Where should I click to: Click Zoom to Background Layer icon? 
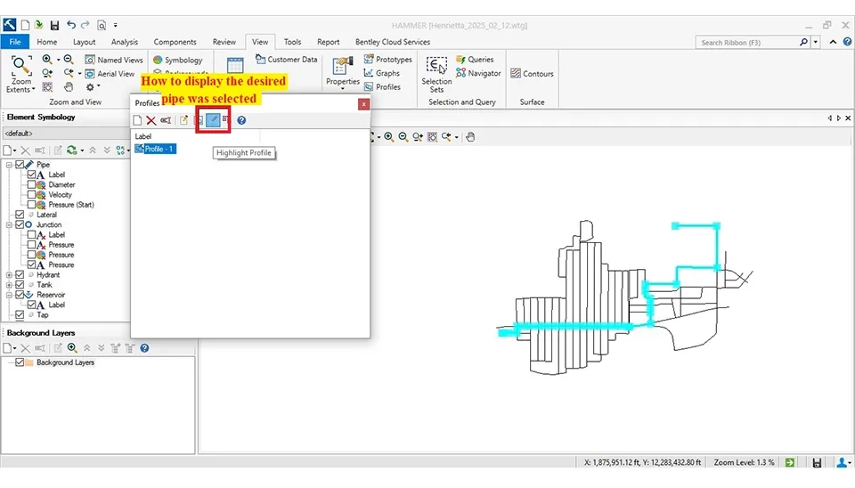[72, 348]
